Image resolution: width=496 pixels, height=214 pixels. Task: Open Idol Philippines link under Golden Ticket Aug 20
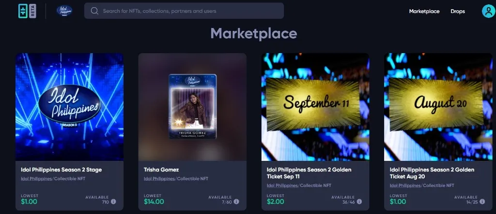405,185
